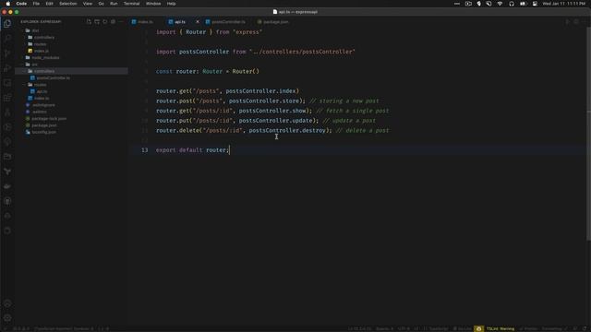591x332 pixels.
Task: Click the Prettier status bar item
Action: click(529, 328)
